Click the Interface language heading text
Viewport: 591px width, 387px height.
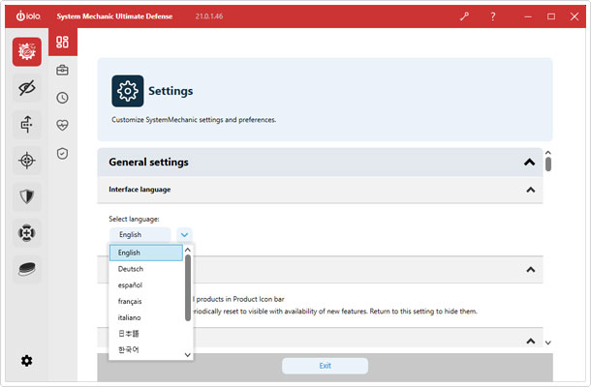pyautogui.click(x=140, y=190)
